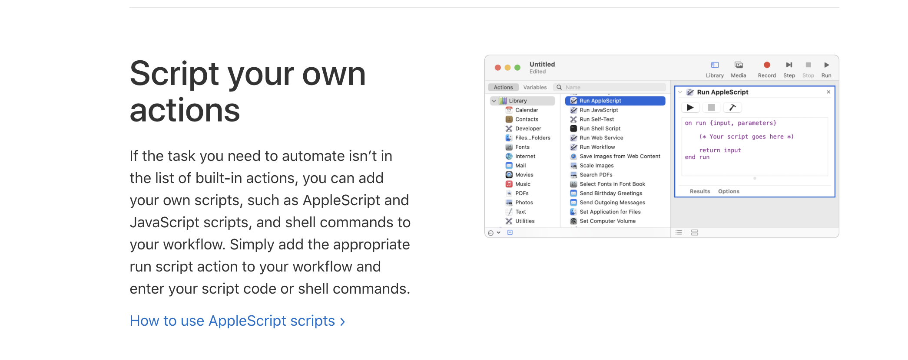The height and width of the screenshot is (360, 908).
Task: Open the Results section of the action
Action: point(699,191)
